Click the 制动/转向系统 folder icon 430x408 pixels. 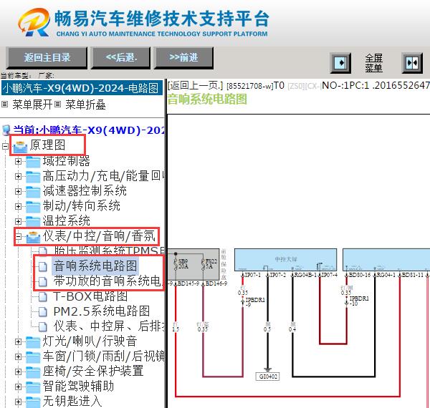point(33,207)
